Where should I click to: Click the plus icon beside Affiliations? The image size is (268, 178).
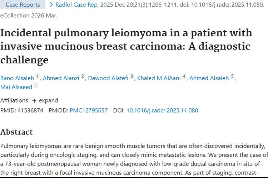(x=34, y=100)
